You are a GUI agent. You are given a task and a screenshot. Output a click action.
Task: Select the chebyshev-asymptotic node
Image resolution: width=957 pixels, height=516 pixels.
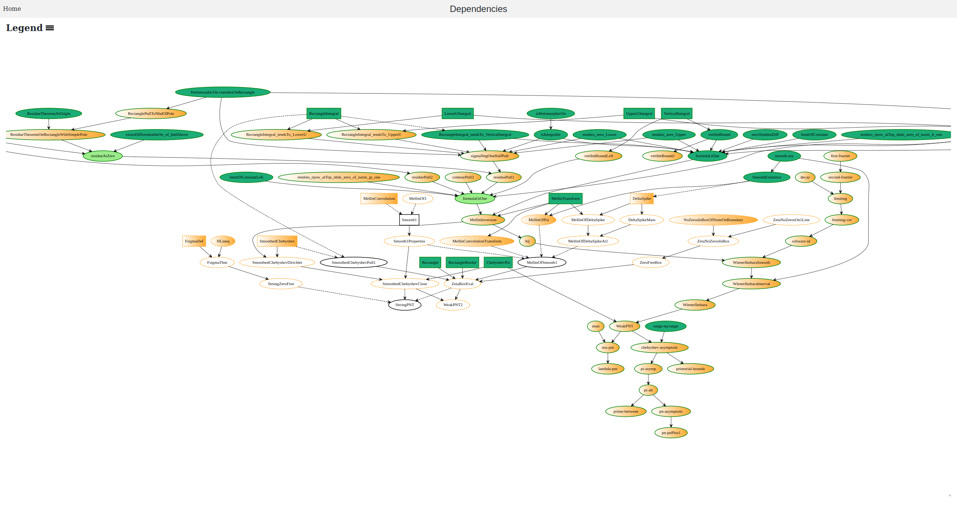pyautogui.click(x=660, y=348)
